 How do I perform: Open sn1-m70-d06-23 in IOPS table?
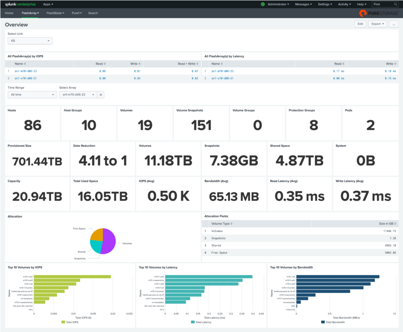click(26, 71)
